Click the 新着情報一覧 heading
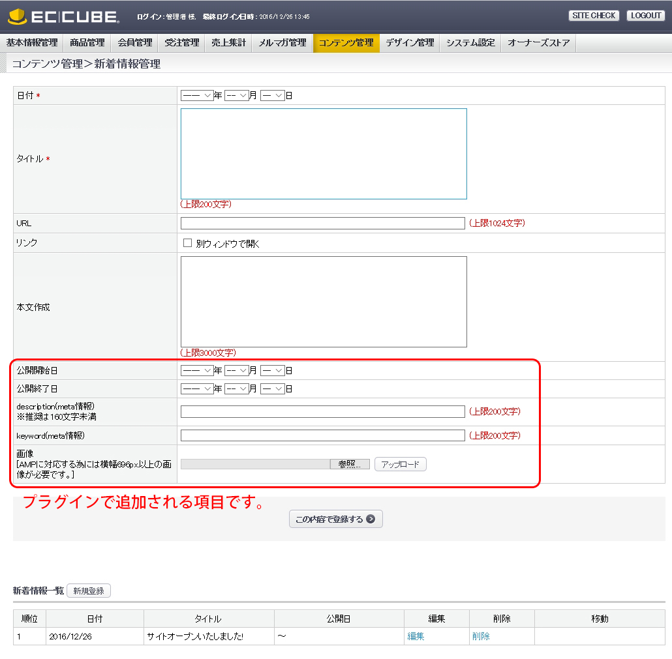Screen dimensions: 672x659 (x=38, y=591)
